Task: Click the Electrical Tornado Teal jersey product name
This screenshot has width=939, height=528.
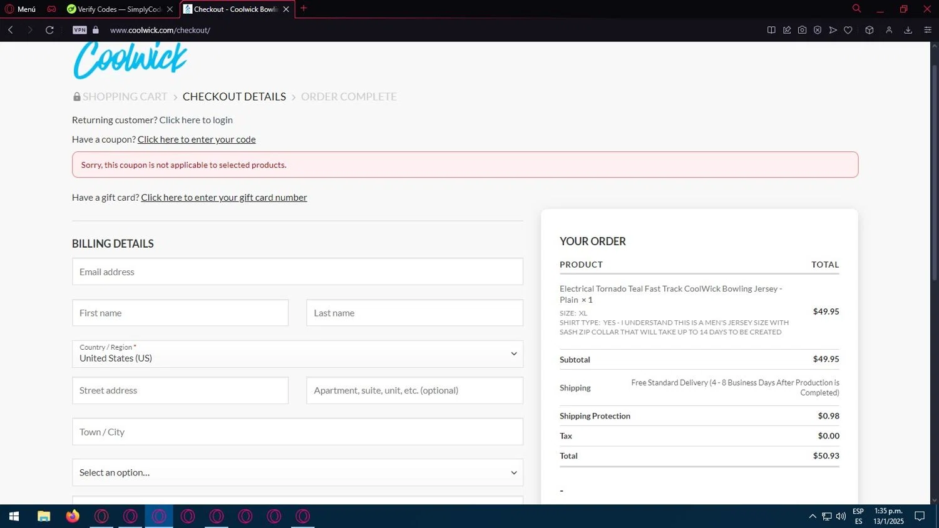Action: pyautogui.click(x=670, y=294)
